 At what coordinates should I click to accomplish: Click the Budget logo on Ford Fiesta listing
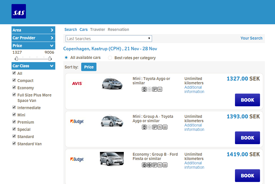point(77,159)
